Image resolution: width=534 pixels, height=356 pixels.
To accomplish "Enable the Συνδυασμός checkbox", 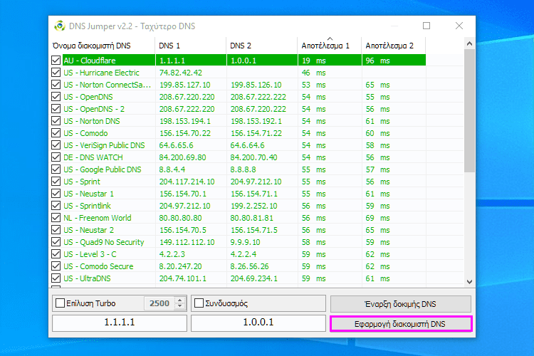I will coord(199,303).
